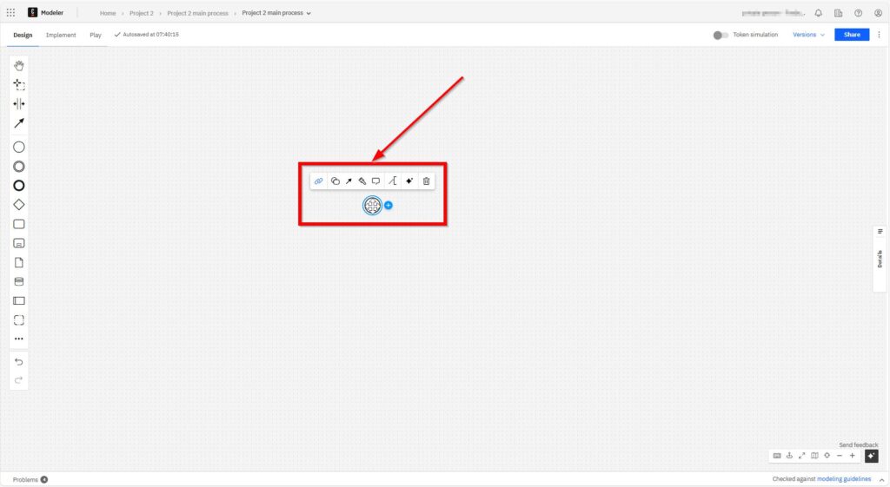
Task: Pick the Gateway diamond shape
Action: coord(19,205)
